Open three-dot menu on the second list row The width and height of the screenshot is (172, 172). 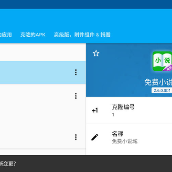(76, 96)
